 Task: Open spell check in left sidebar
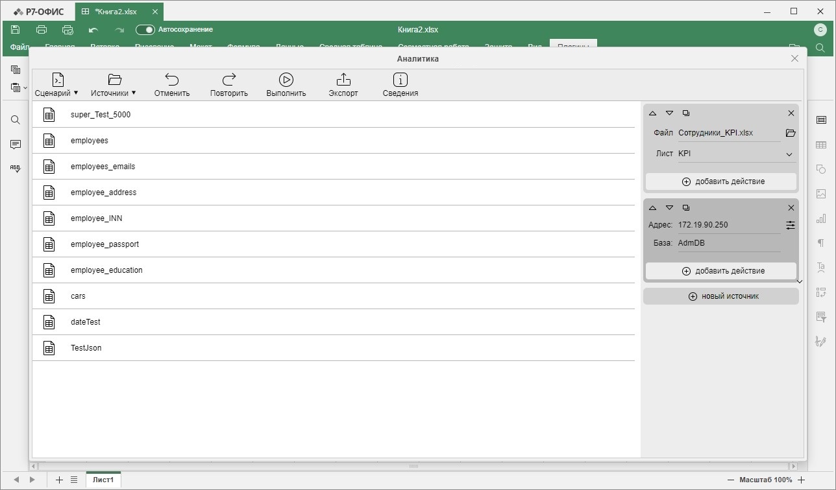(16, 168)
